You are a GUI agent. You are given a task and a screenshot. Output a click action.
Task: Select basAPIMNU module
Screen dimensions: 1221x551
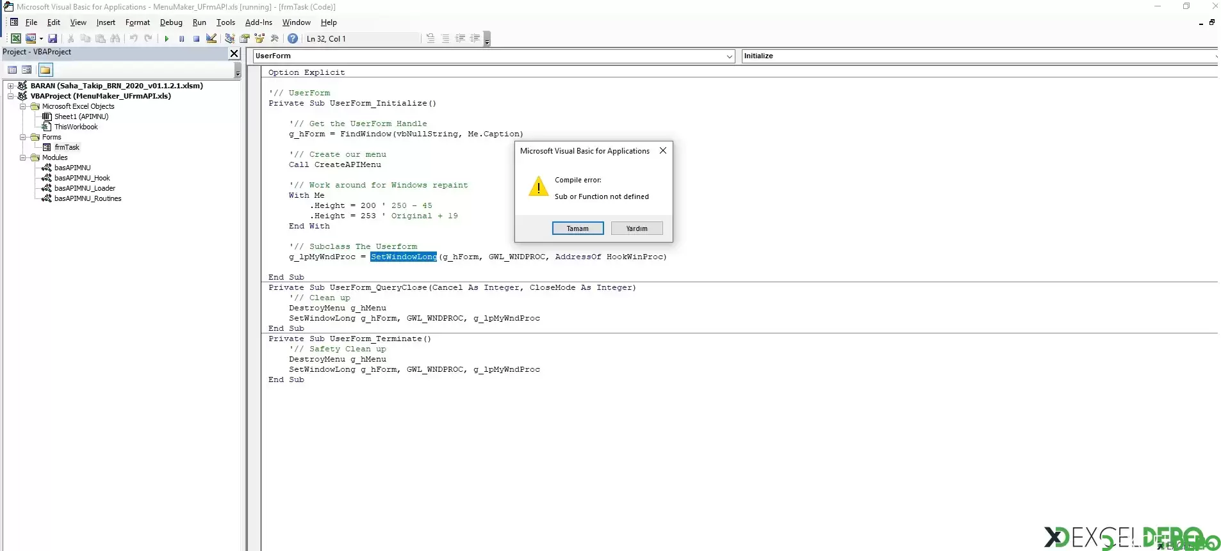72,168
